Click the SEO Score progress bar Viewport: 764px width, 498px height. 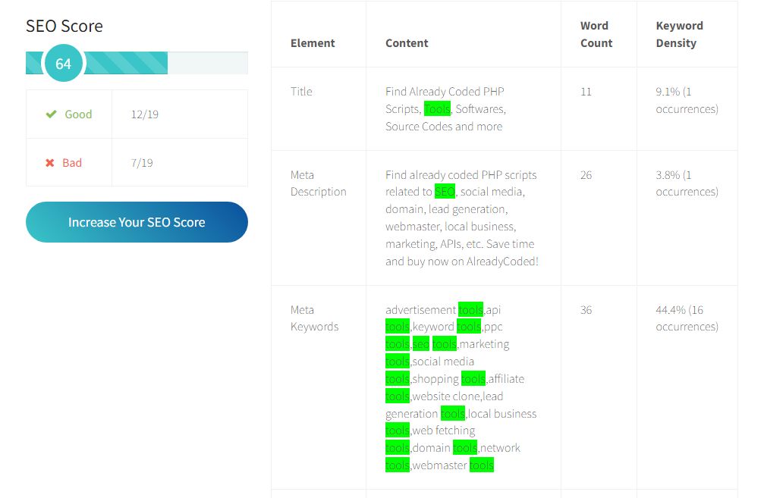tap(137, 63)
